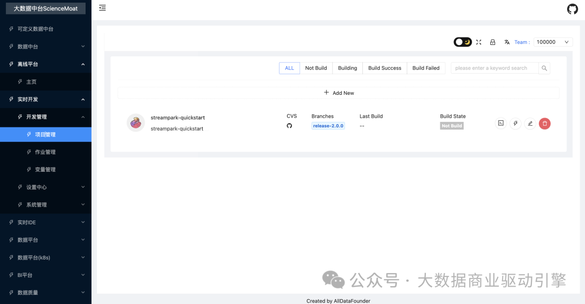Collapse the sidebar with the menu fold icon

coord(102,8)
